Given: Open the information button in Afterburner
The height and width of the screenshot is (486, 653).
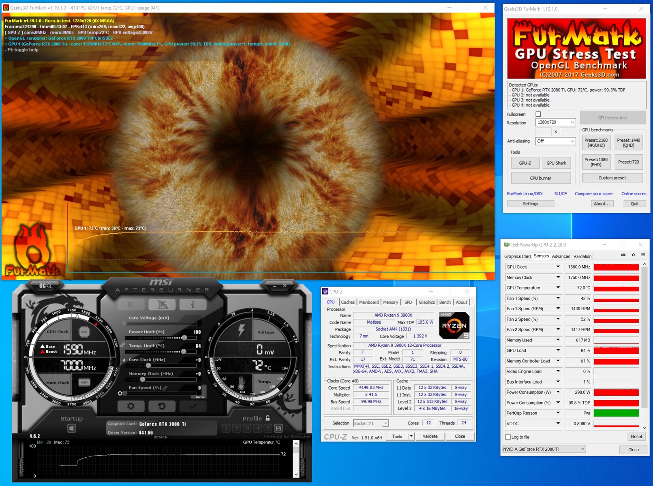Looking at the screenshot, I should pyautogui.click(x=193, y=305).
